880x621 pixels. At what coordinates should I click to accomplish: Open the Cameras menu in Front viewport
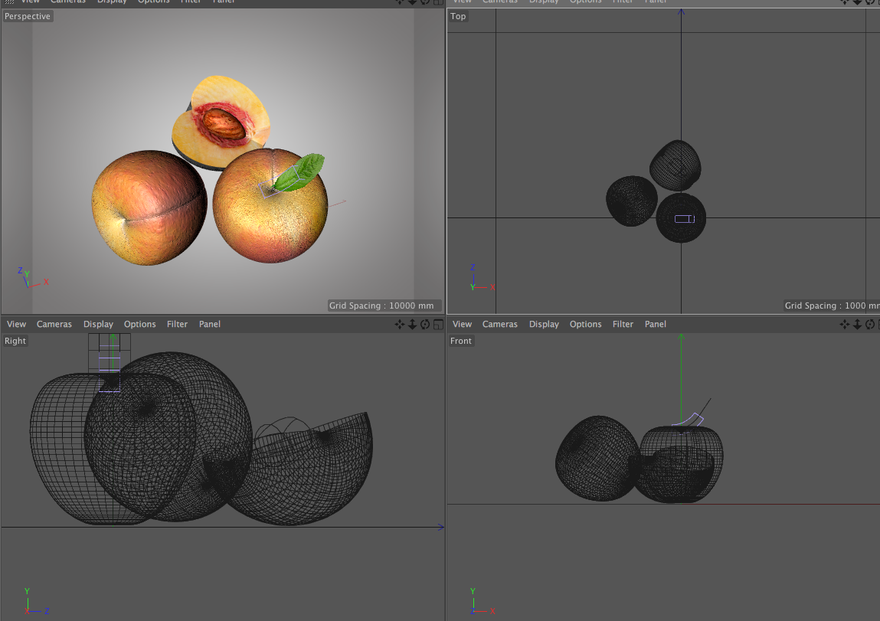pos(500,325)
